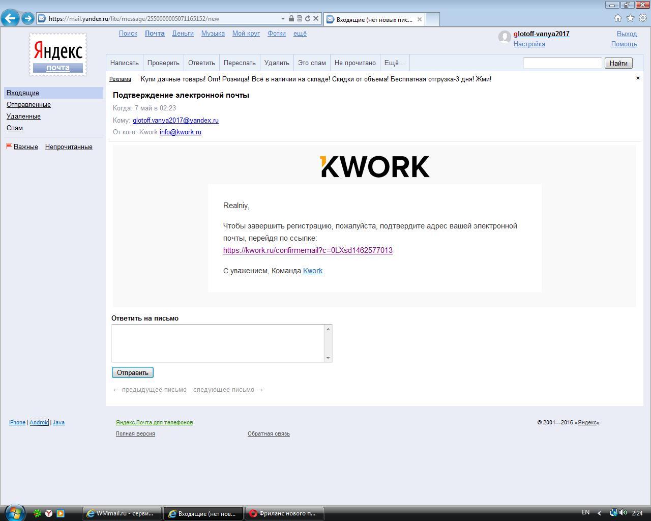Click Удалить to delete the message
651x521 pixels.
point(277,63)
